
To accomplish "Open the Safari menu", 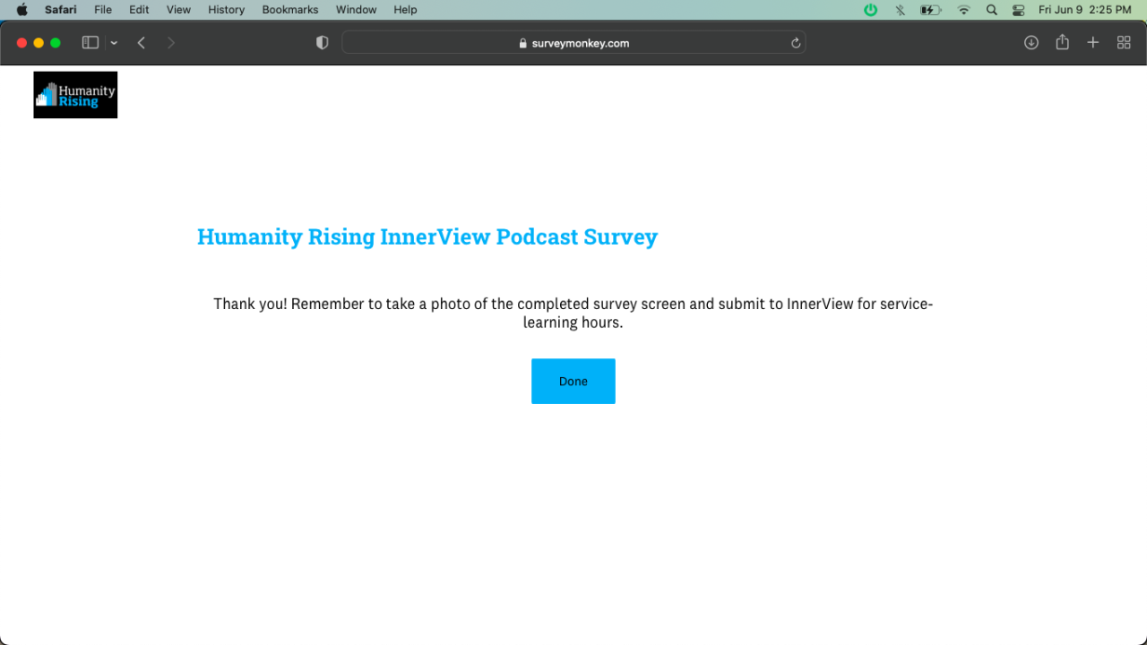I will click(x=61, y=10).
